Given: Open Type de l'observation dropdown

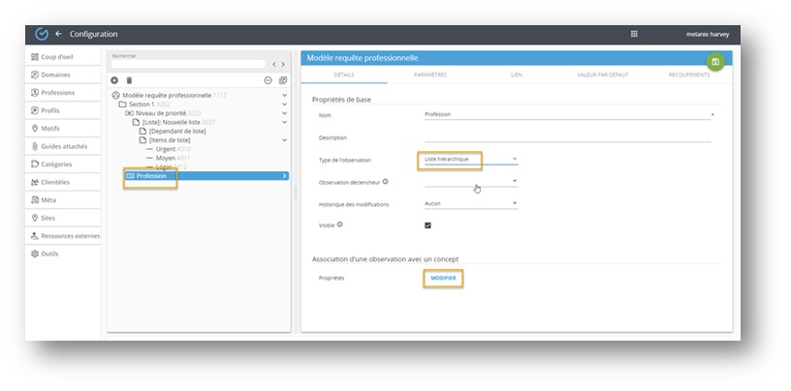Looking at the screenshot, I should [x=470, y=159].
